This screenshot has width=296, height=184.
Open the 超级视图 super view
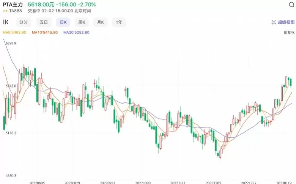(283, 23)
